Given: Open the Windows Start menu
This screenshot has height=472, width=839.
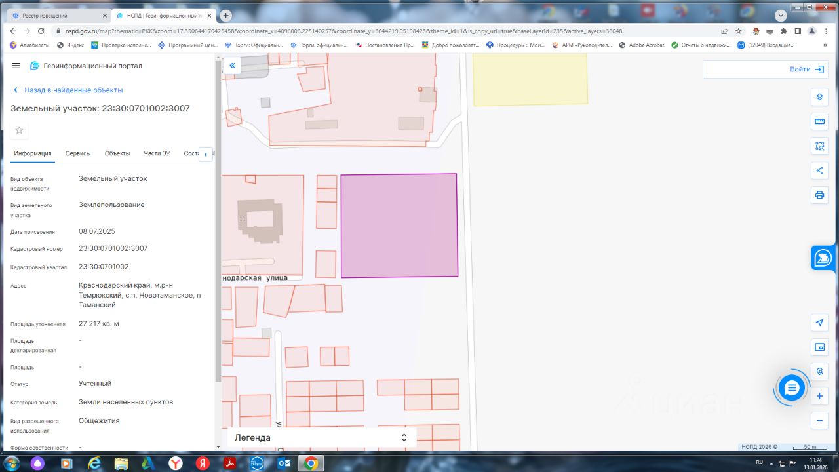Looking at the screenshot, I should point(11,463).
